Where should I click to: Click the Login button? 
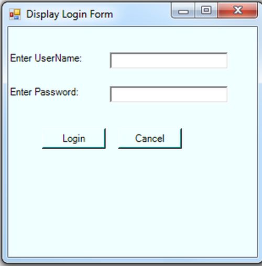(x=74, y=139)
